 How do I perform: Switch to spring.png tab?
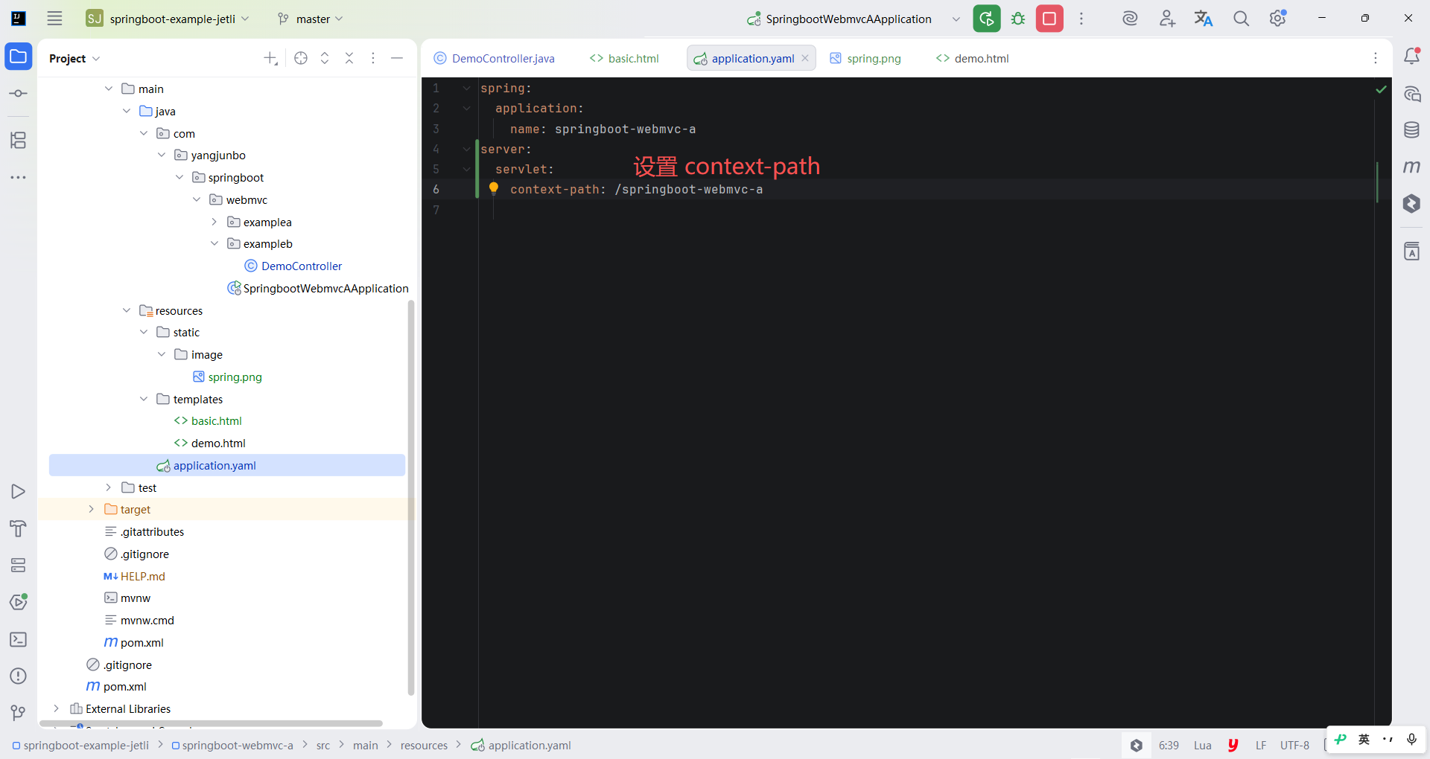tap(865, 58)
